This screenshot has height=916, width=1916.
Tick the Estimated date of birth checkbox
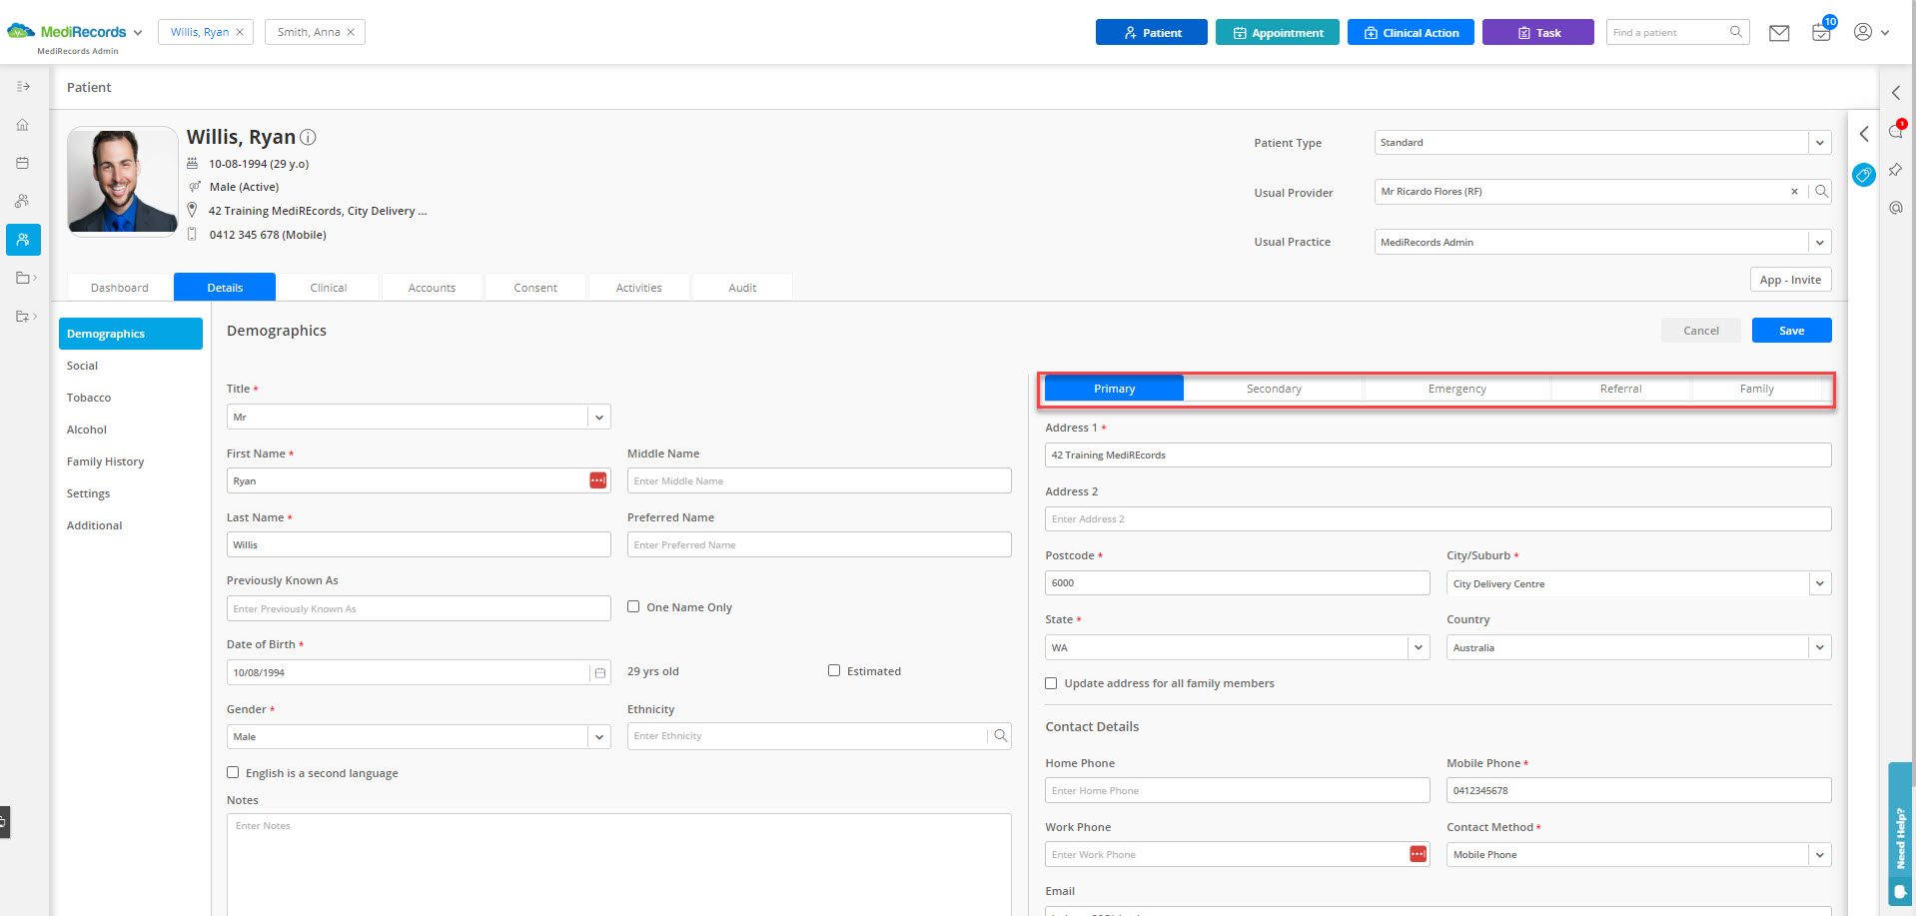pyautogui.click(x=834, y=670)
